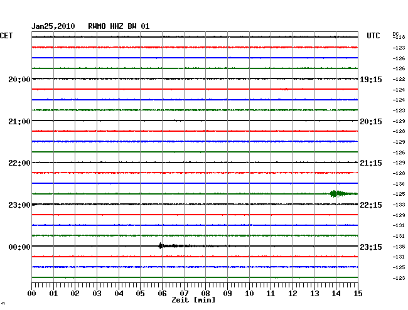Viewport: 408px width, 310px height.
Task: Click the date label Jan25,2010
Action: coord(53,26)
